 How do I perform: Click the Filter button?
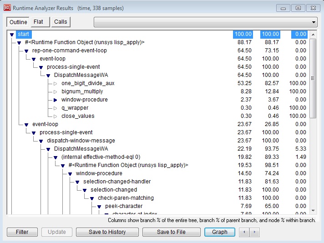pyautogui.click(x=22, y=232)
